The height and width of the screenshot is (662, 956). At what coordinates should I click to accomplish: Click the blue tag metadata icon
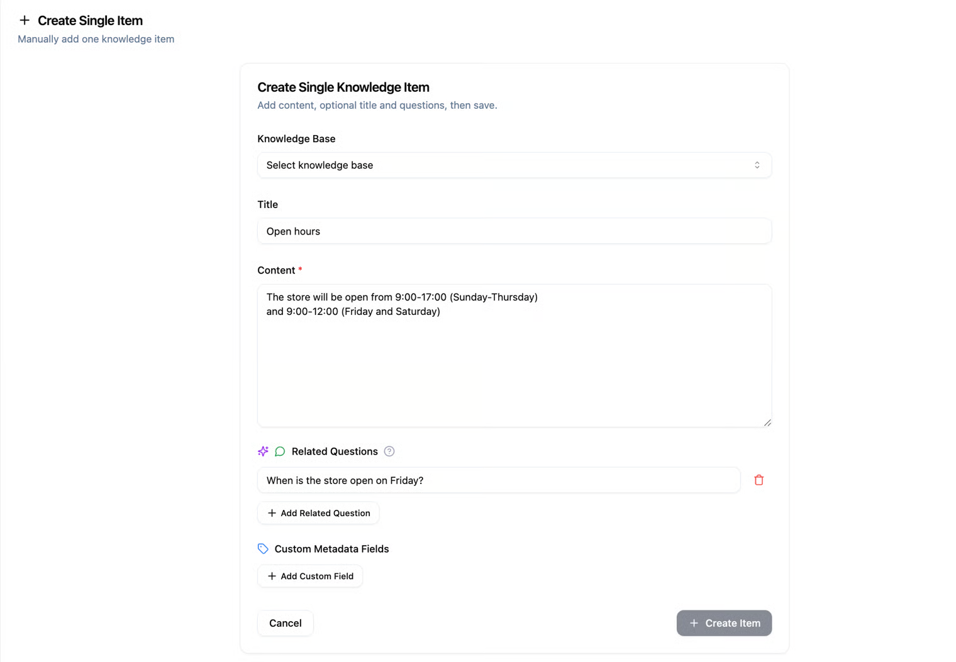tap(263, 549)
